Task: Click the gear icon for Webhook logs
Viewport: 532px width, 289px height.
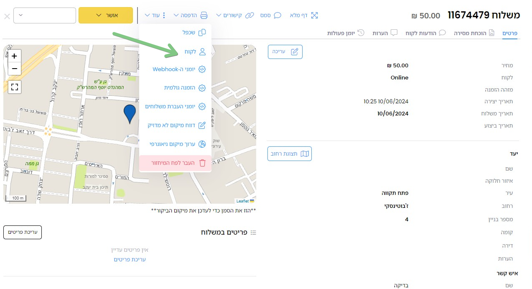Action: pos(202,69)
